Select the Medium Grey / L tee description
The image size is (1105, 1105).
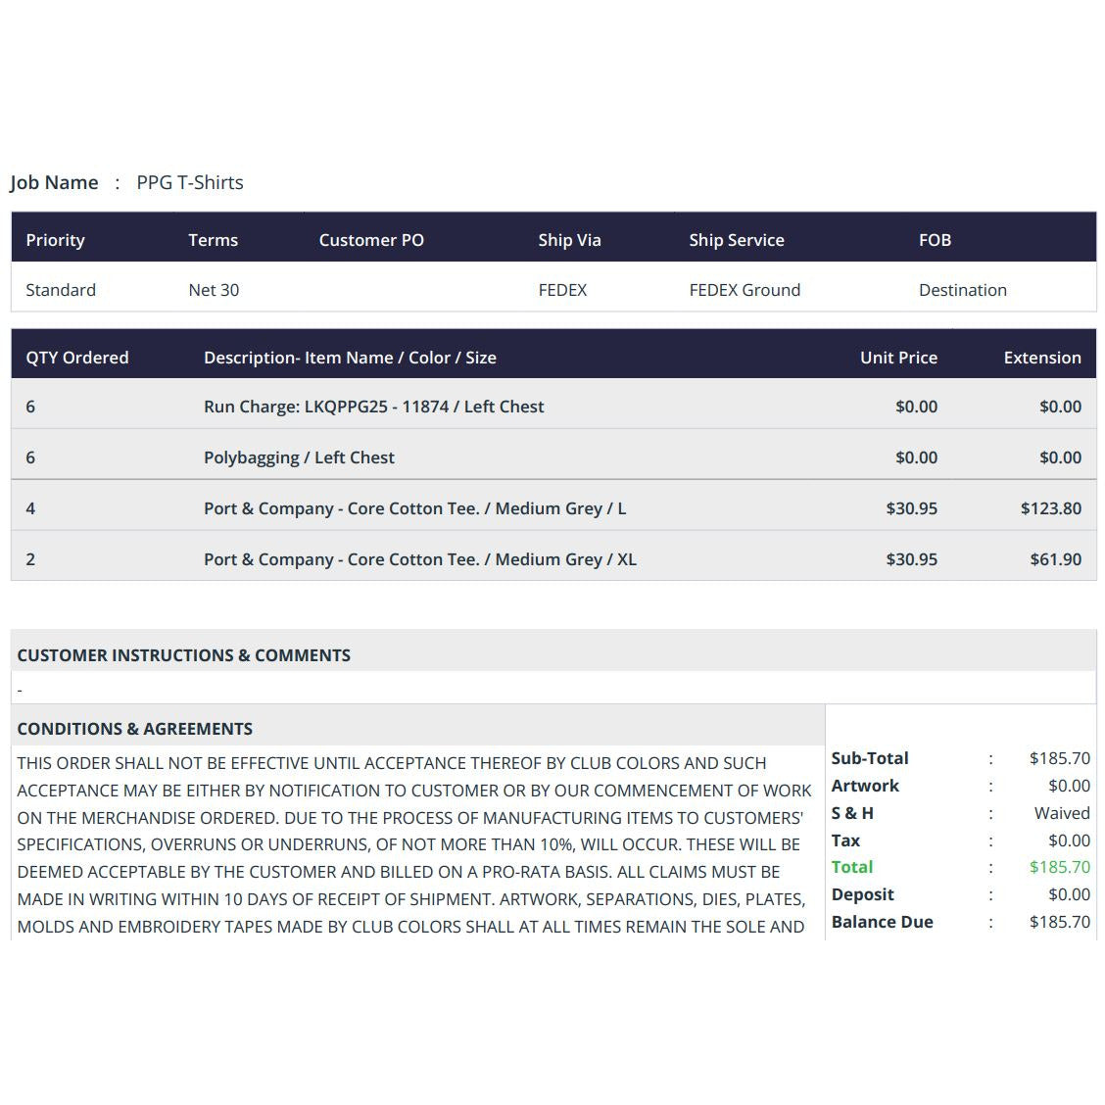[414, 508]
